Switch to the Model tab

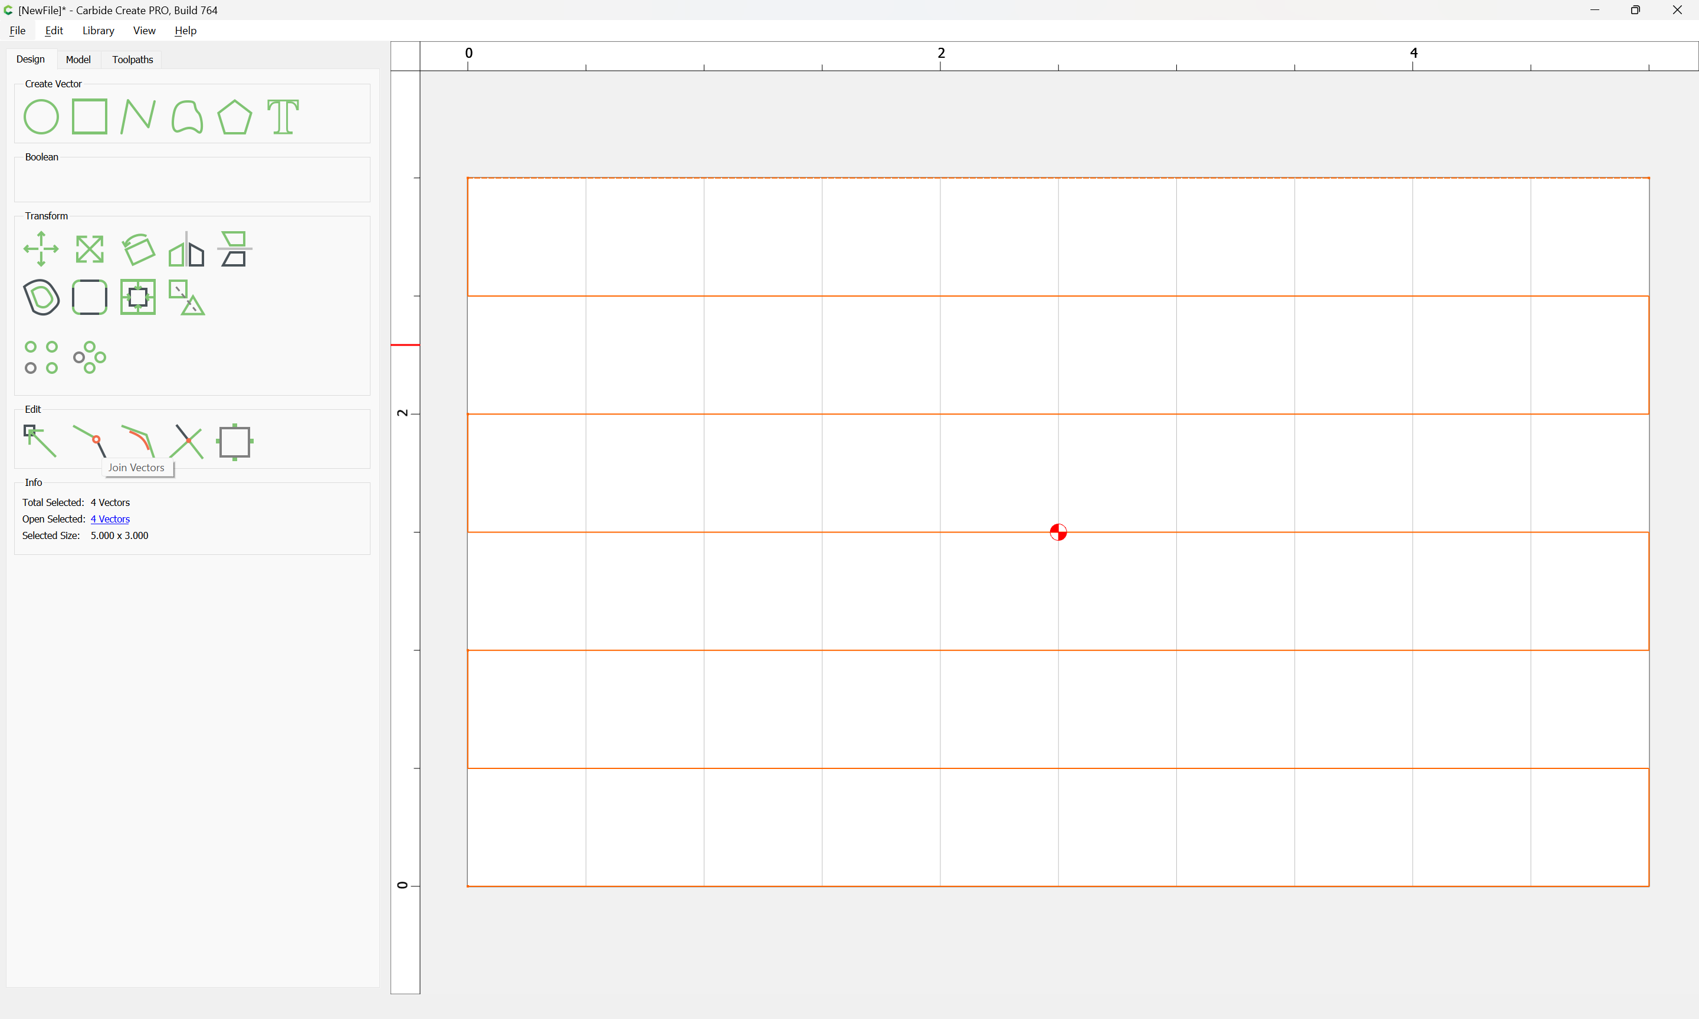click(x=78, y=60)
